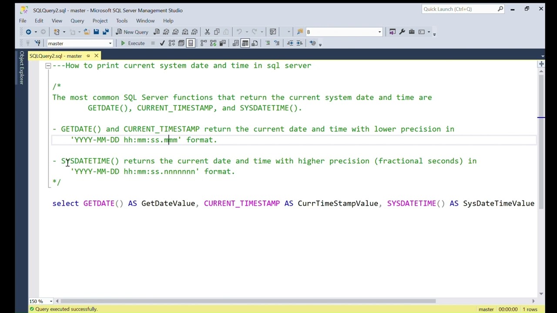
Task: Open the Object Explorer side tab
Action: (21, 67)
